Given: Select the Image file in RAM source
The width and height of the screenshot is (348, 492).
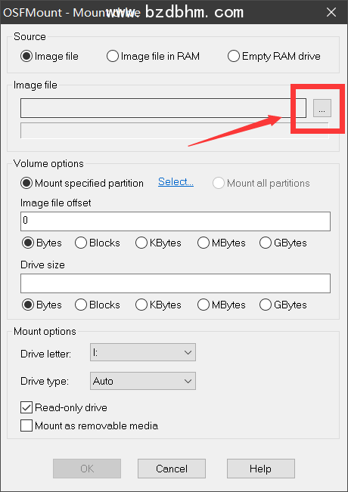Looking at the screenshot, I should tap(154, 56).
